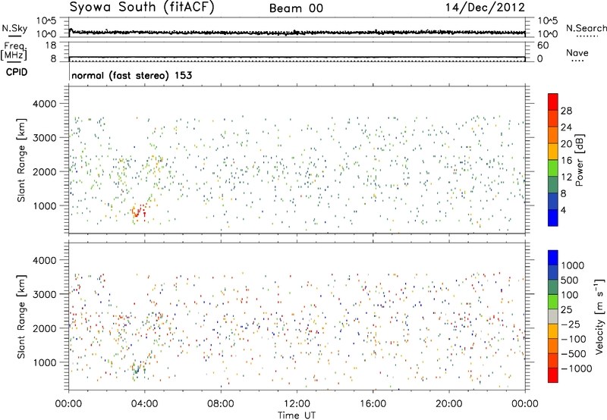The height and width of the screenshot is (420, 607).
Task: Click the gray −25 to 25 velocity segment
Action: coord(553,316)
